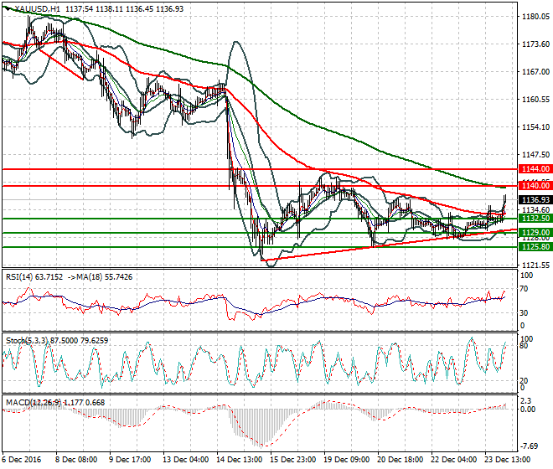Click the current price label 1136.93

(535, 200)
